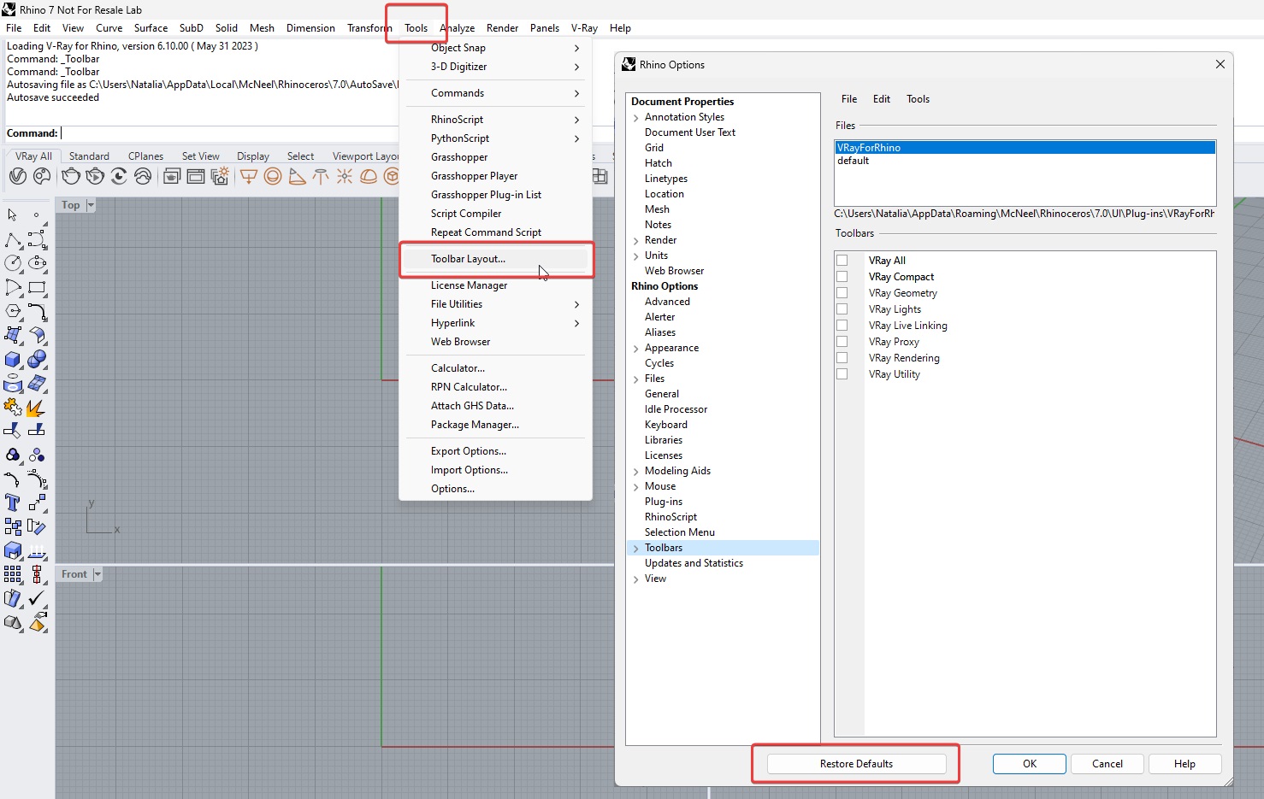Expand the Appearance options node
Screen dimensions: 1264x799
636,349
